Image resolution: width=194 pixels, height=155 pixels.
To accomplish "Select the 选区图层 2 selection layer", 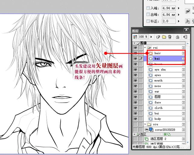I will pos(164,139).
